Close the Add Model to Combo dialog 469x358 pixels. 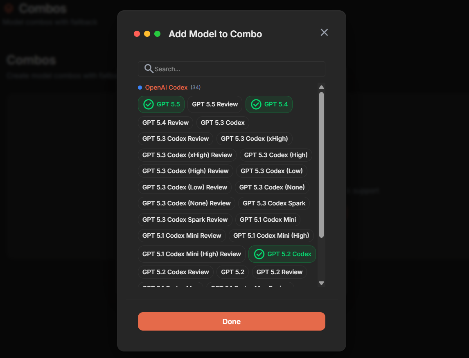pos(324,32)
